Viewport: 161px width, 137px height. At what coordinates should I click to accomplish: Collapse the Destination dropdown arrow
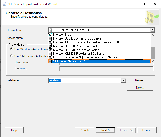152,30
